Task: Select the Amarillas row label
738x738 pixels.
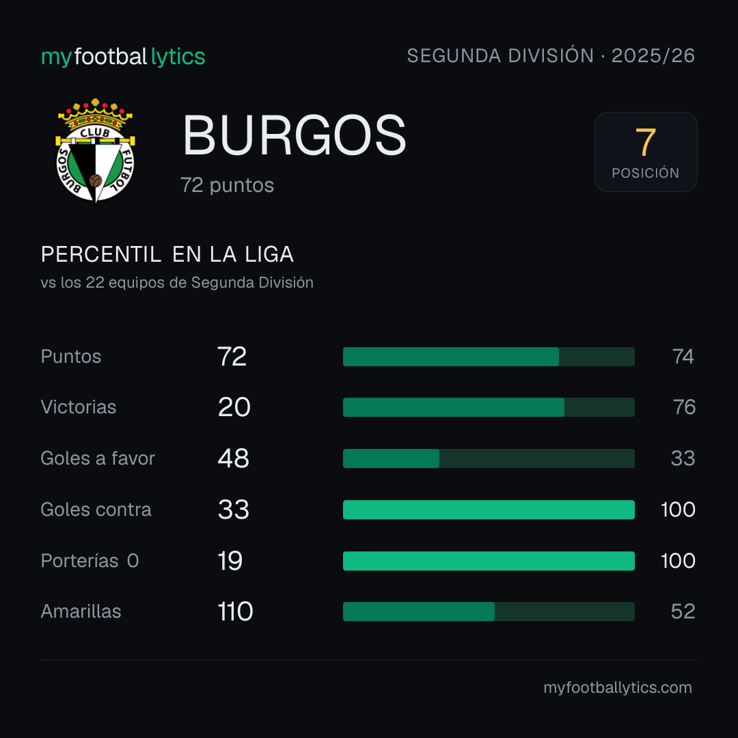Action: (x=81, y=612)
